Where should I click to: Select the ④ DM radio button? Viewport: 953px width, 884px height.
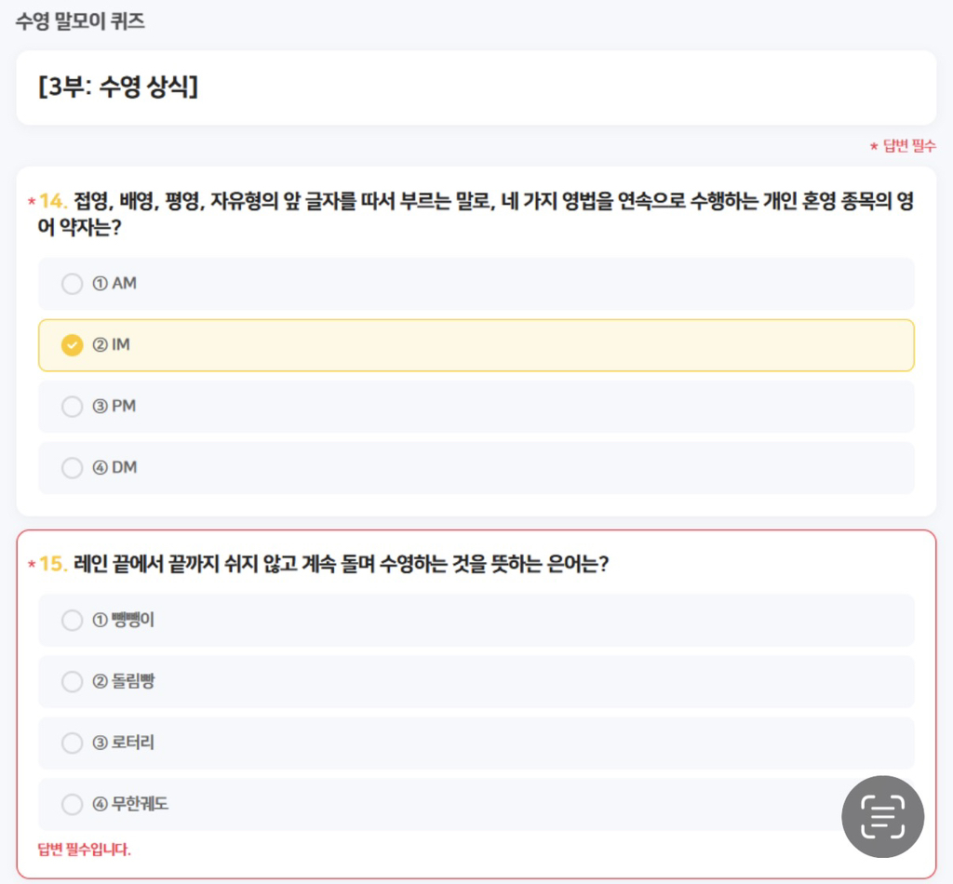tap(72, 468)
